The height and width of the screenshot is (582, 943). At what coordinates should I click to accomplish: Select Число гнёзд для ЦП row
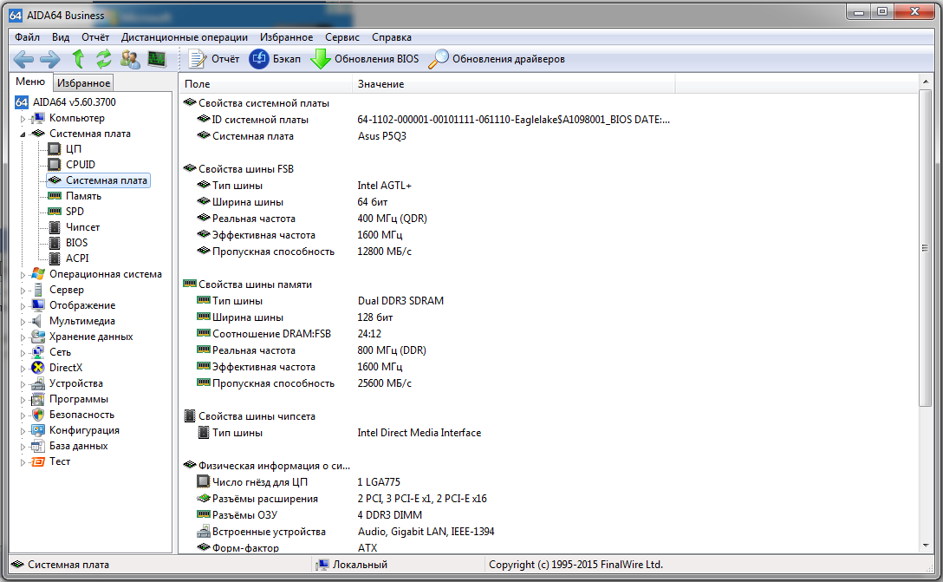point(298,482)
